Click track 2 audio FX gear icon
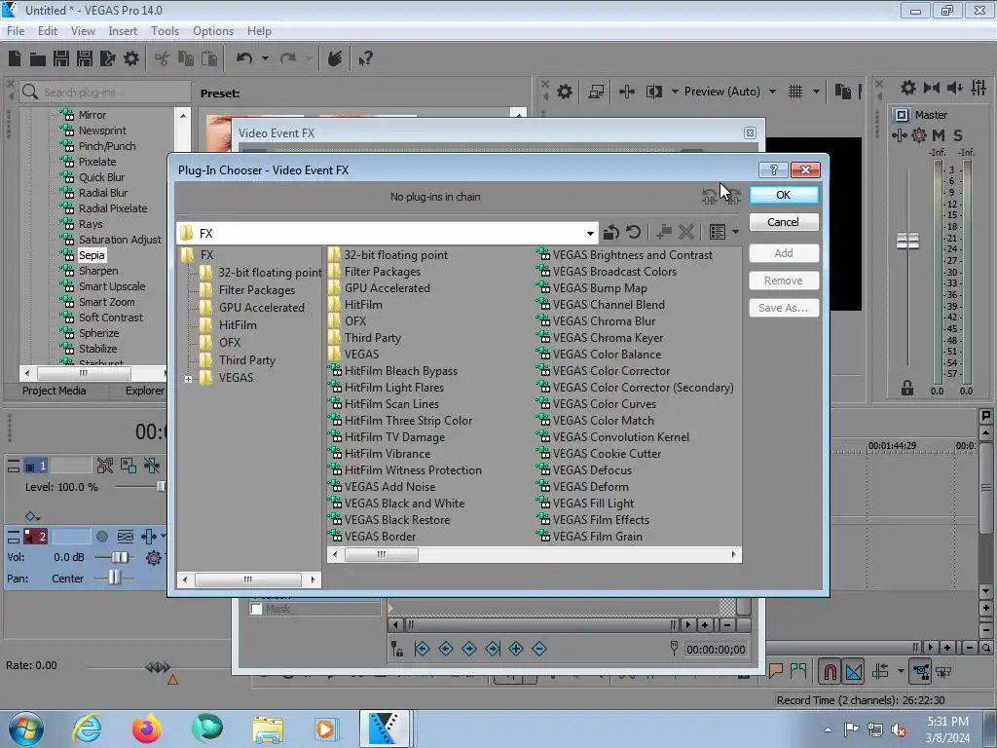Image resolution: width=997 pixels, height=748 pixels. [153, 558]
